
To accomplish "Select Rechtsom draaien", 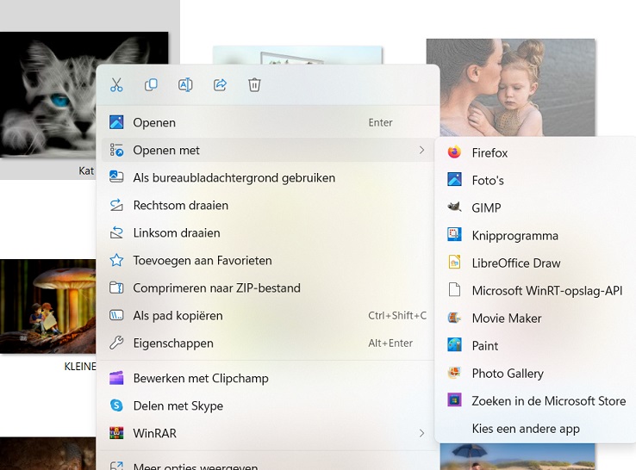I will point(180,206).
